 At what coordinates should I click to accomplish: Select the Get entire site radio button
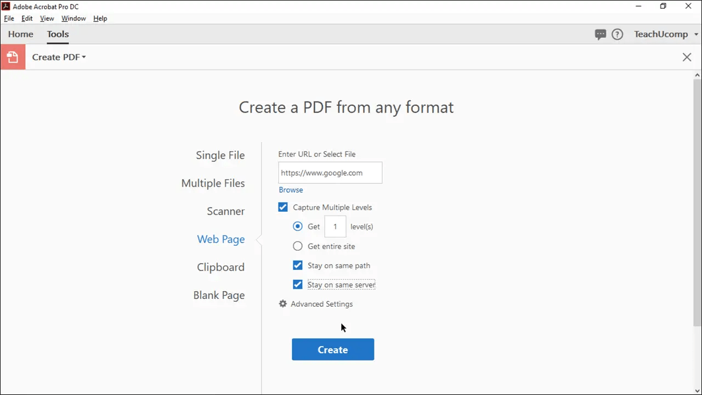(x=297, y=246)
